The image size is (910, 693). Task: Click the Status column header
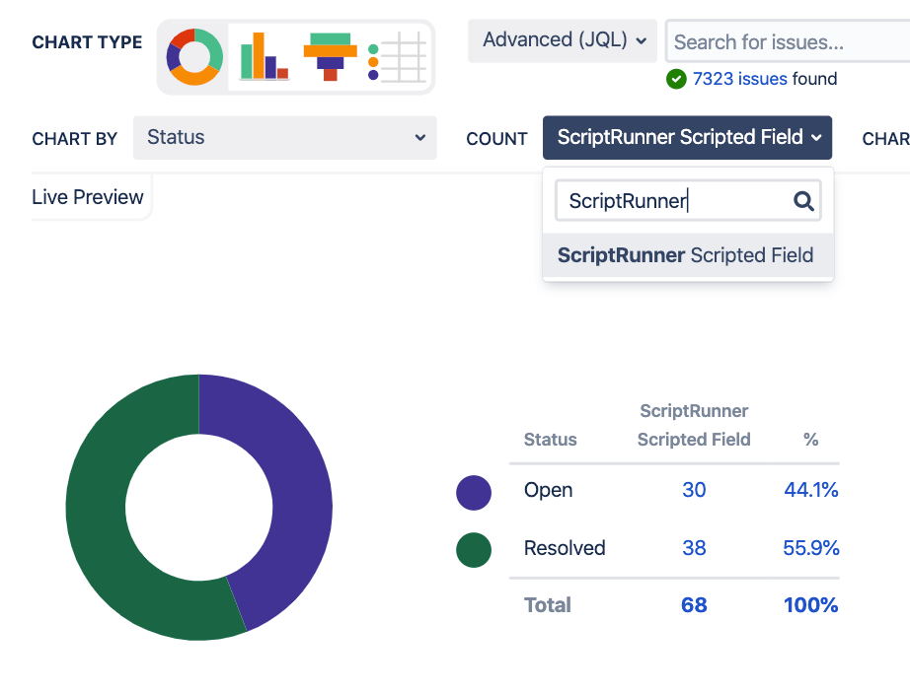pos(550,440)
